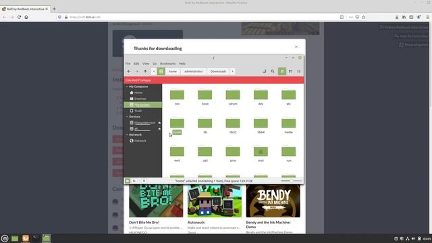Click the root filesystem path bar icon
Image resolution: width=432 pixels, height=243 pixels.
click(x=161, y=72)
